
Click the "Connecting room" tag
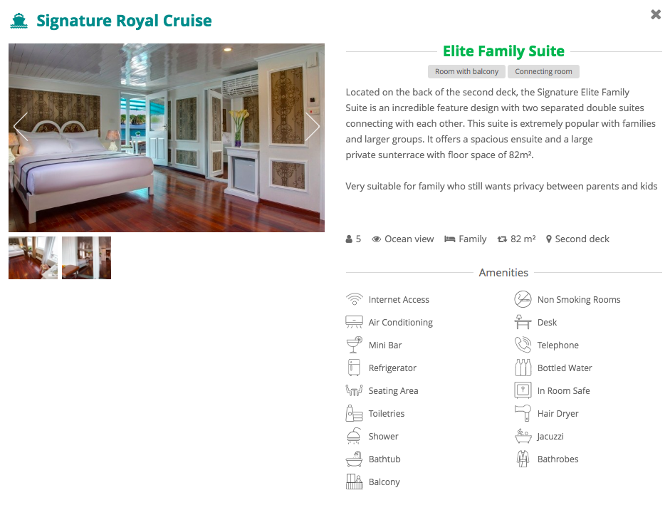point(543,71)
